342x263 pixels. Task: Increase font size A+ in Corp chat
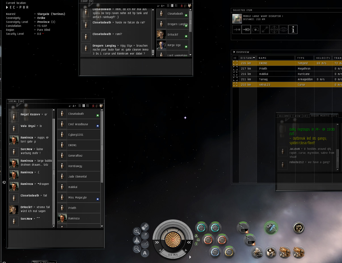pyautogui.click(x=163, y=6)
